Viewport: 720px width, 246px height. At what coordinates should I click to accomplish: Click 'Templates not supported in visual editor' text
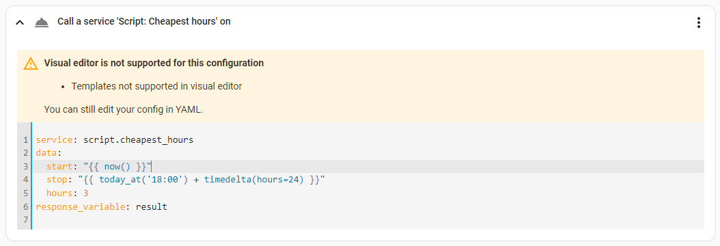point(156,86)
